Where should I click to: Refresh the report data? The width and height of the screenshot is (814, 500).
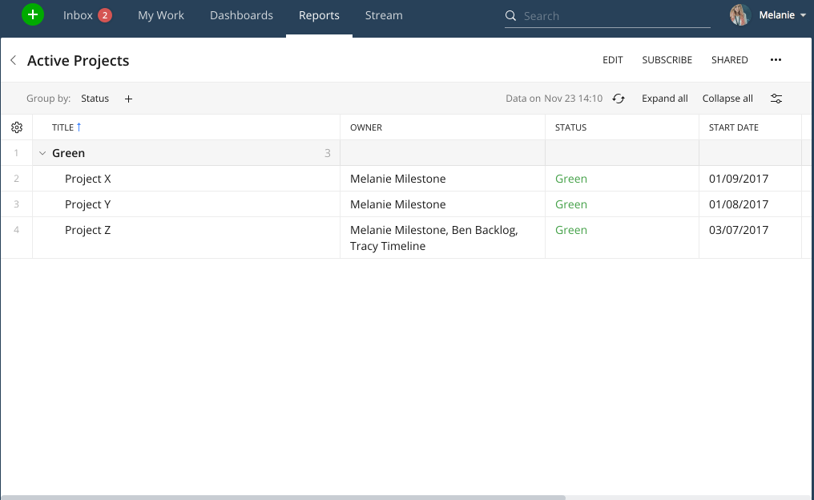pyautogui.click(x=619, y=99)
